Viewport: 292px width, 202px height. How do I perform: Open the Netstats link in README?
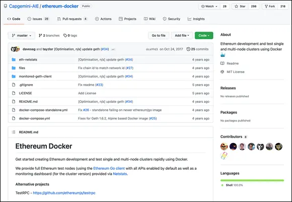[120, 174]
